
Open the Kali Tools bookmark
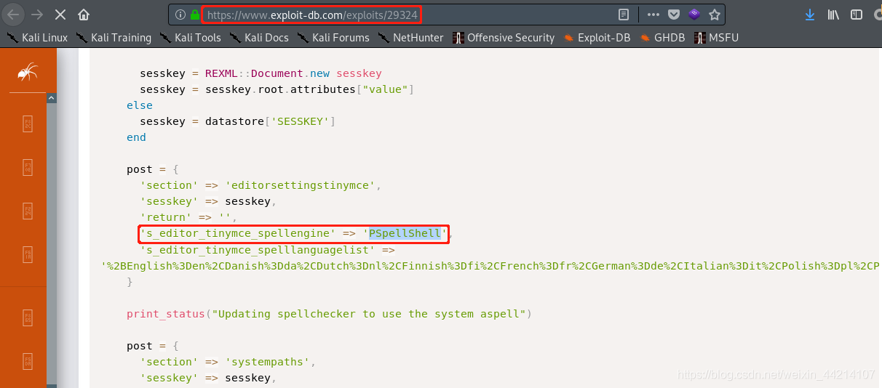190,38
